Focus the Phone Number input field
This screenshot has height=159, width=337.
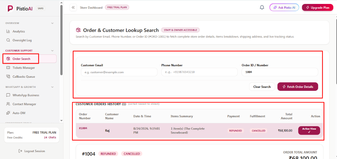click(199, 72)
